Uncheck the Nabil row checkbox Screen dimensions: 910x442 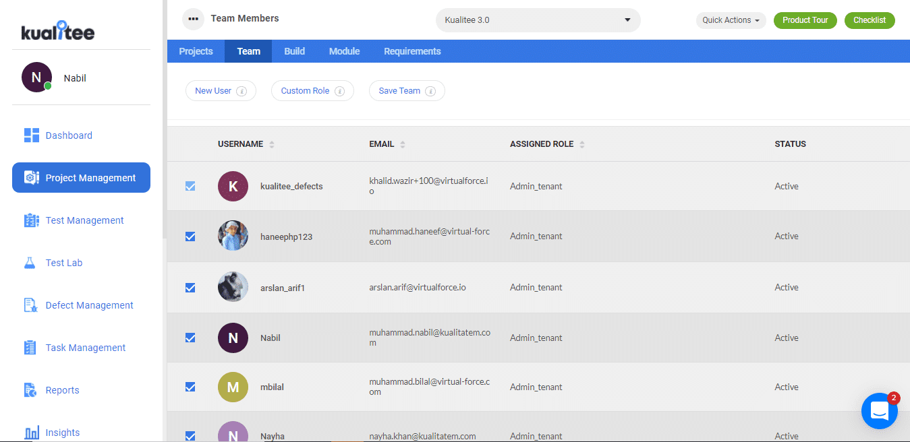[x=190, y=338]
